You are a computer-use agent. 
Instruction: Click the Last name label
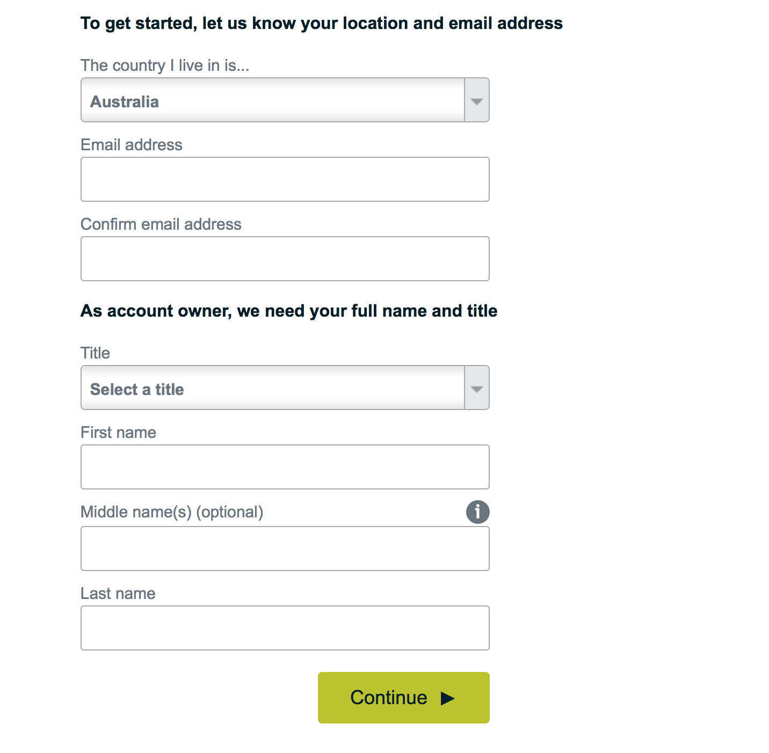point(118,594)
